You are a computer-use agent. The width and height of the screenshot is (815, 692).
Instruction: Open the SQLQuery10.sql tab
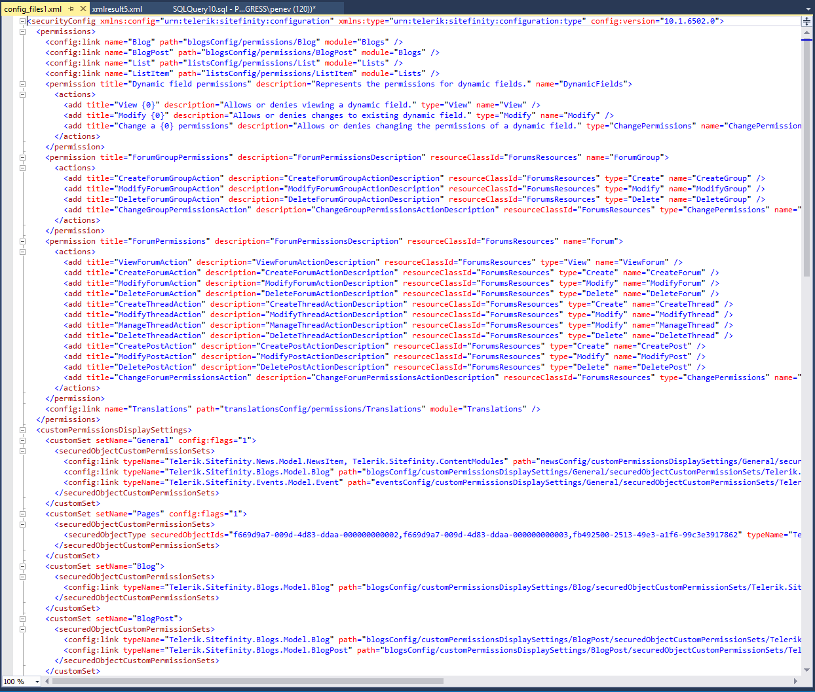[x=244, y=9]
